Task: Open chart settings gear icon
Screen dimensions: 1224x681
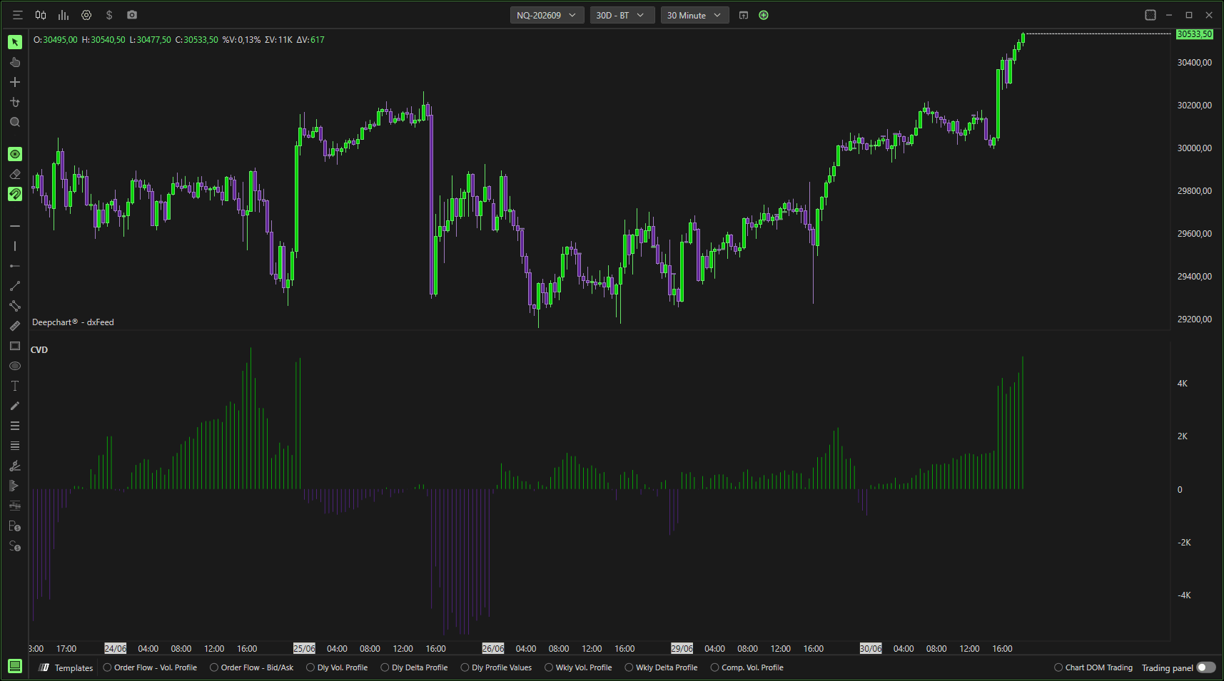Action: 86,15
